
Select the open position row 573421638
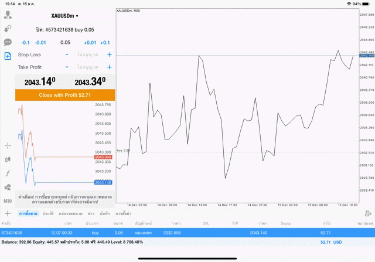tap(187, 233)
